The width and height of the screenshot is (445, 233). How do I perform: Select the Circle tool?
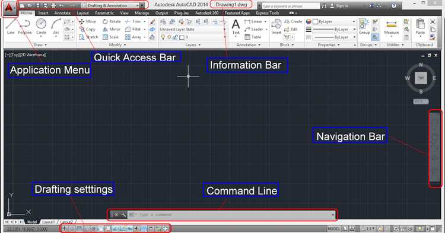(41, 27)
